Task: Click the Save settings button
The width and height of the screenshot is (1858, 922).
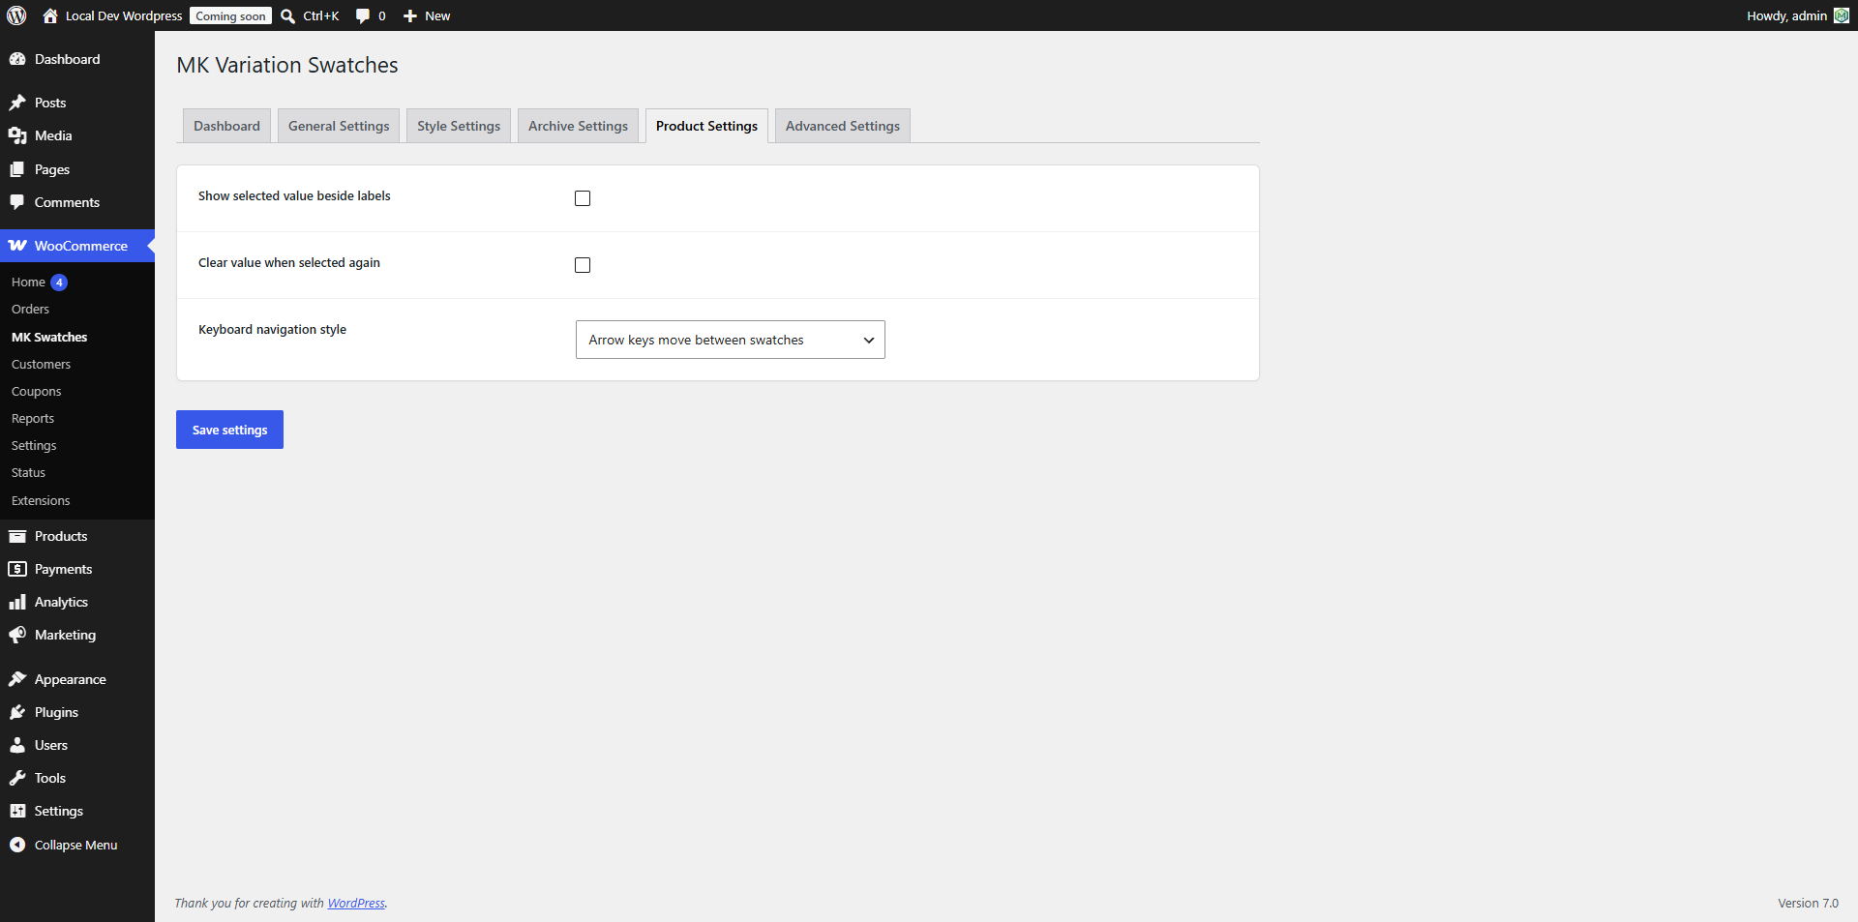Action: [x=229, y=430]
